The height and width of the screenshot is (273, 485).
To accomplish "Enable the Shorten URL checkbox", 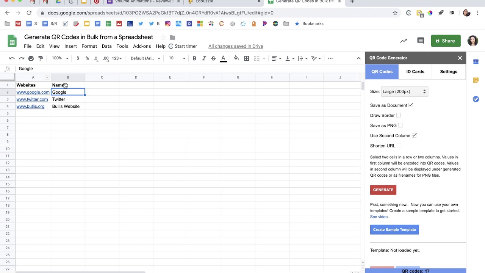I will click(399, 146).
